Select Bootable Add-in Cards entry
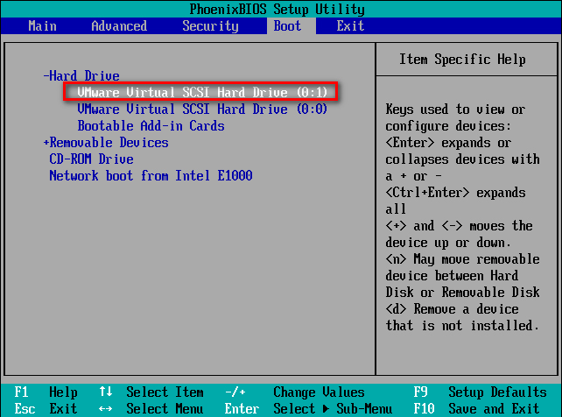Screen dimensions: 562x417 (151, 126)
